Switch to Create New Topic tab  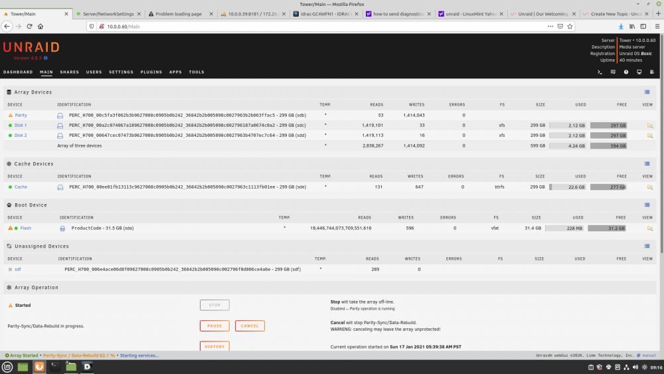pyautogui.click(x=616, y=14)
